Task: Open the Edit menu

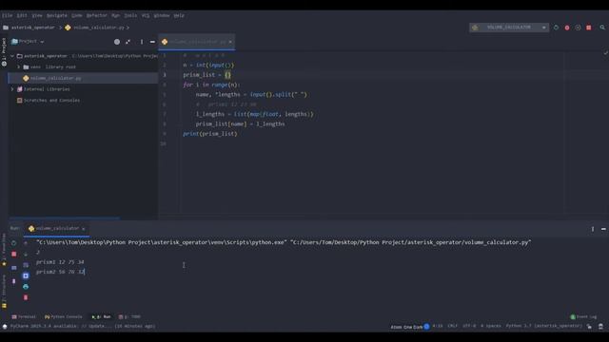Action: click(22, 15)
